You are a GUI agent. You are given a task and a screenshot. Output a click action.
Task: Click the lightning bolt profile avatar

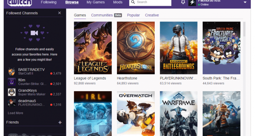click(x=192, y=3)
